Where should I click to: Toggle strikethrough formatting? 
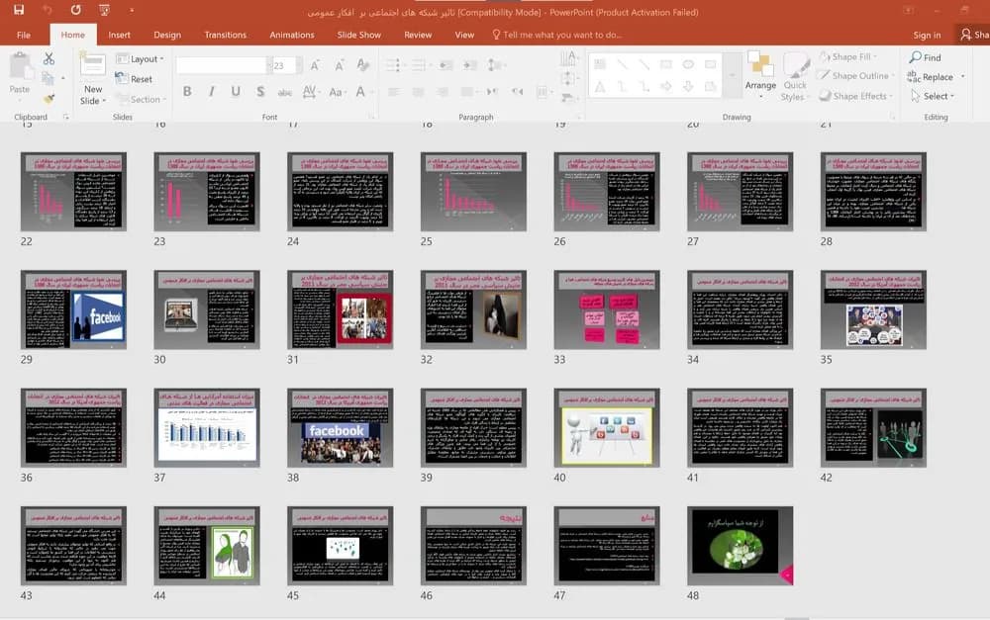click(x=285, y=92)
